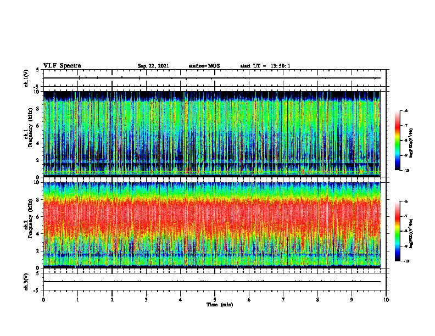
Task: Click the "station=MOS" header label
Action: pos(204,66)
